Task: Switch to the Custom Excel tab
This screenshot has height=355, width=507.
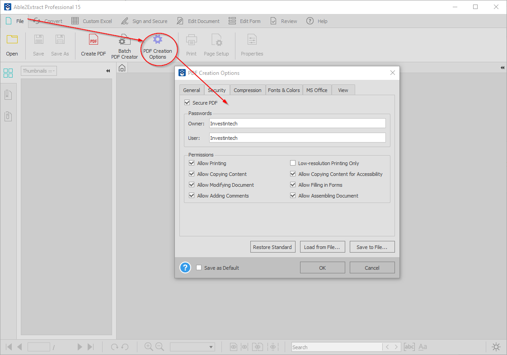Action: [92, 21]
